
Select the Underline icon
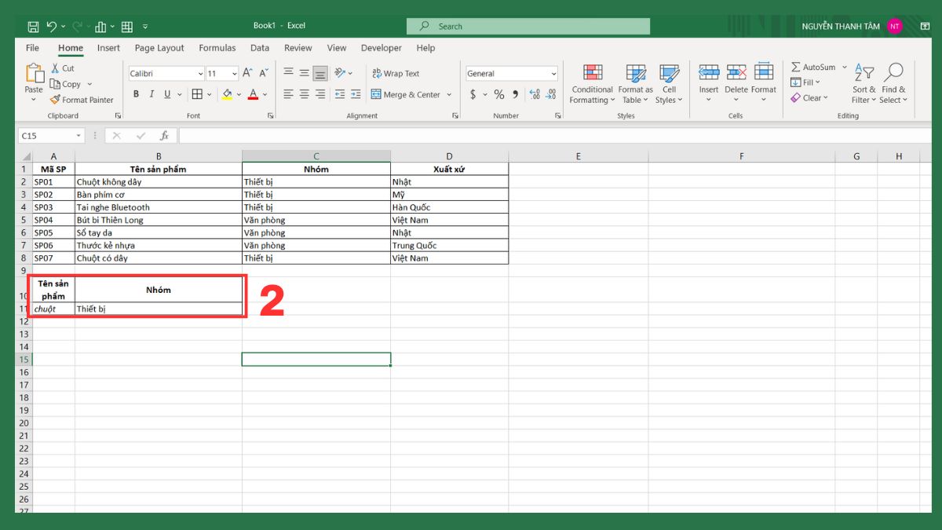[167, 93]
